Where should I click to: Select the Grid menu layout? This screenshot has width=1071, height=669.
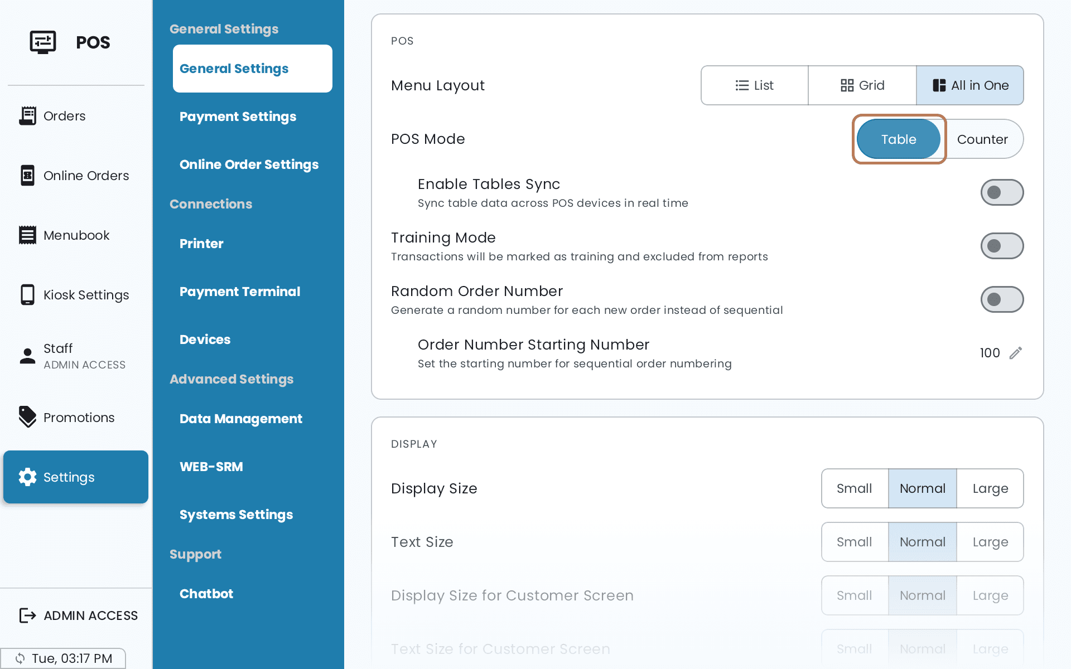862,85
